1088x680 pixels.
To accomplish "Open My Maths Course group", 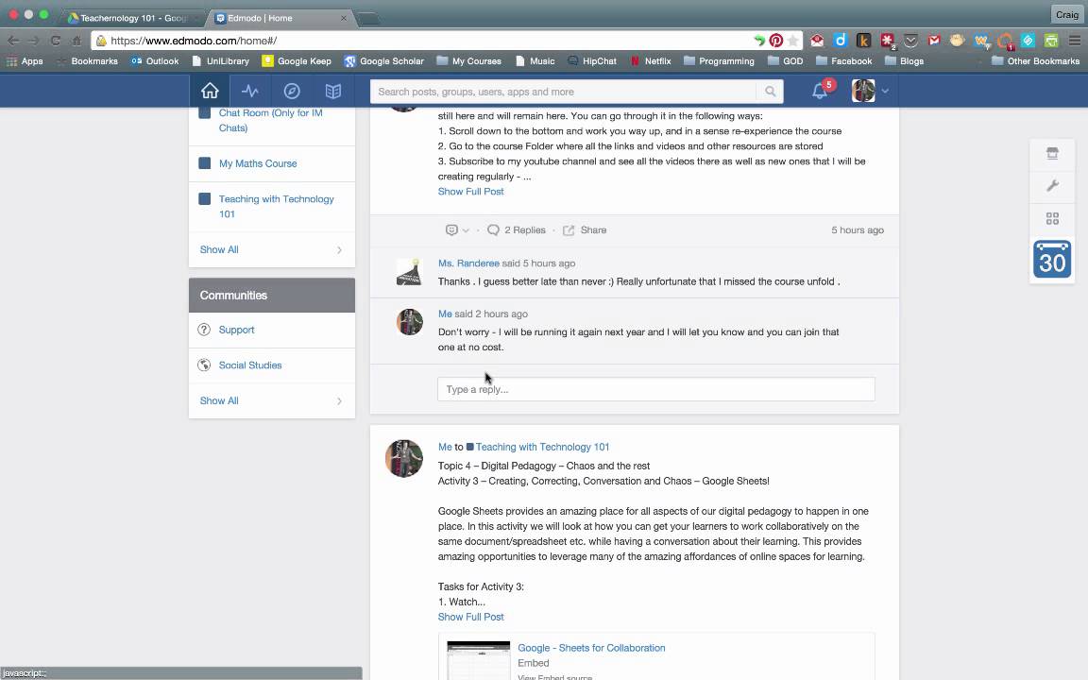I will 258,163.
